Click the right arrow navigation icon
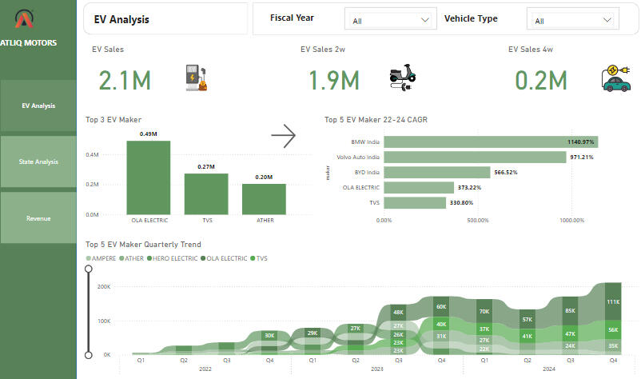Viewport: 641px width, 379px height. tap(284, 136)
